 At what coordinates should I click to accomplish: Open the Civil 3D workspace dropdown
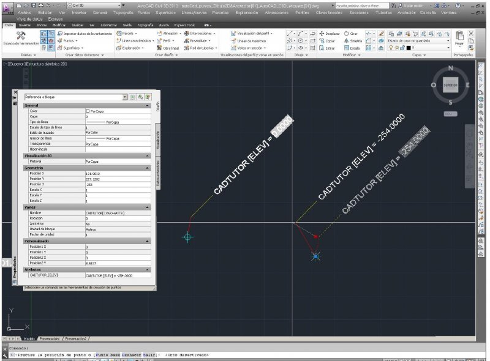[x=94, y=6]
